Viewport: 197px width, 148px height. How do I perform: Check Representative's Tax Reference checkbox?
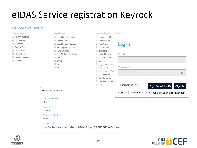97,78
